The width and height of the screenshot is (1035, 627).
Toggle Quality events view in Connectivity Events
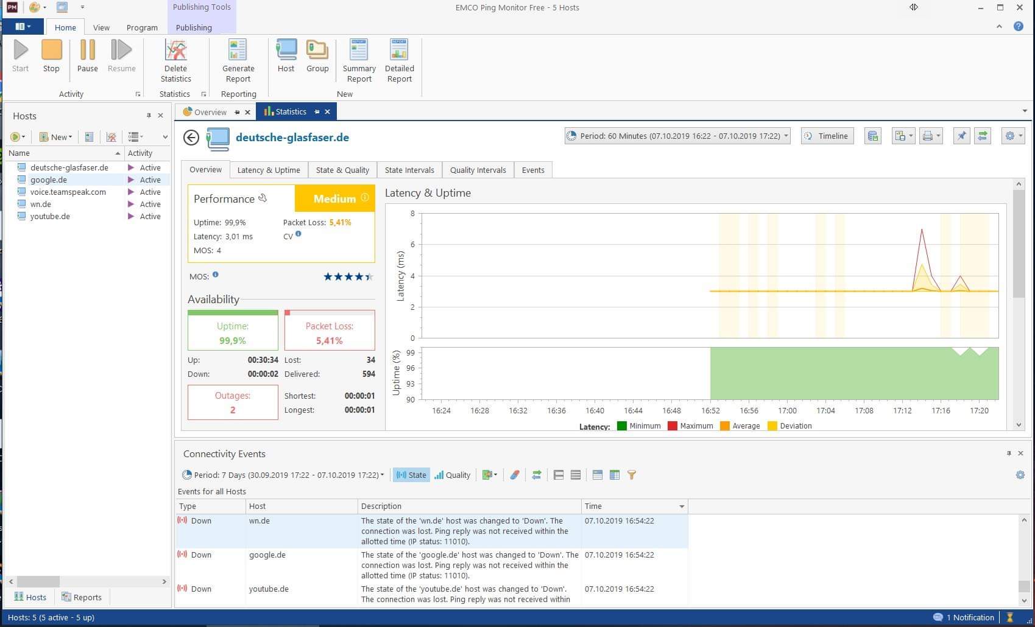[453, 475]
